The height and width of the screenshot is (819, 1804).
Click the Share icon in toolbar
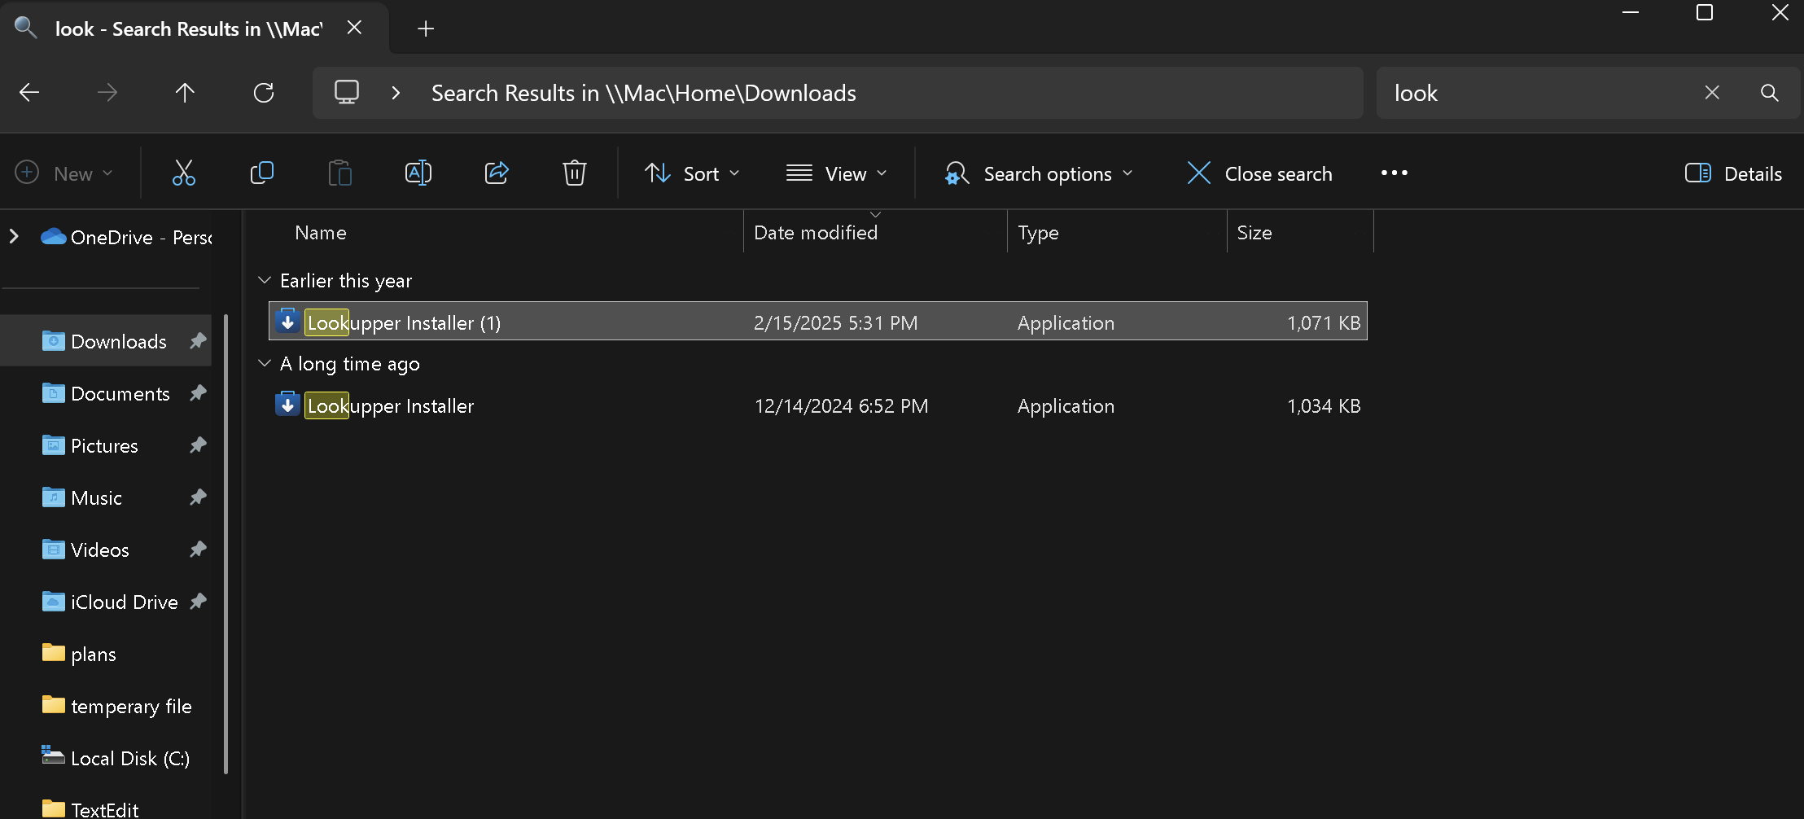497,173
